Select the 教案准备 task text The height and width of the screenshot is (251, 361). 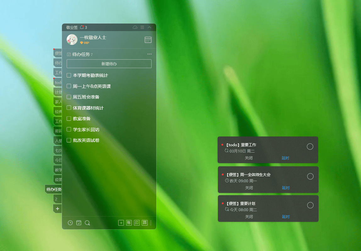click(x=82, y=119)
